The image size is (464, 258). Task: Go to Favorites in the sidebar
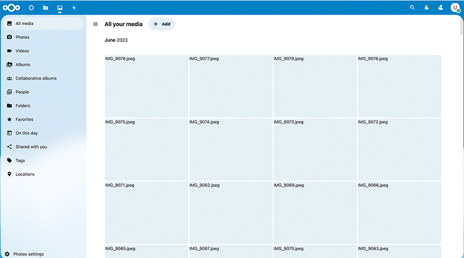pos(24,119)
